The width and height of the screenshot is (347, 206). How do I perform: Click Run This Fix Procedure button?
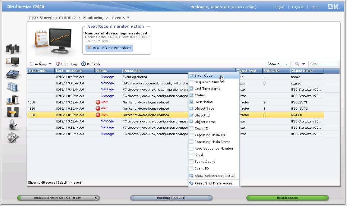[109, 48]
